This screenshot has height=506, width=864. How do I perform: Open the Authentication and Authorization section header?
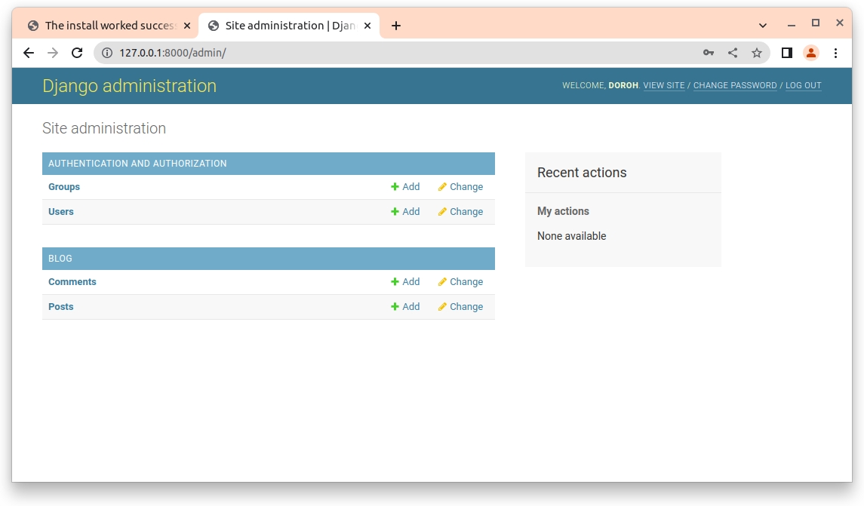(x=137, y=164)
